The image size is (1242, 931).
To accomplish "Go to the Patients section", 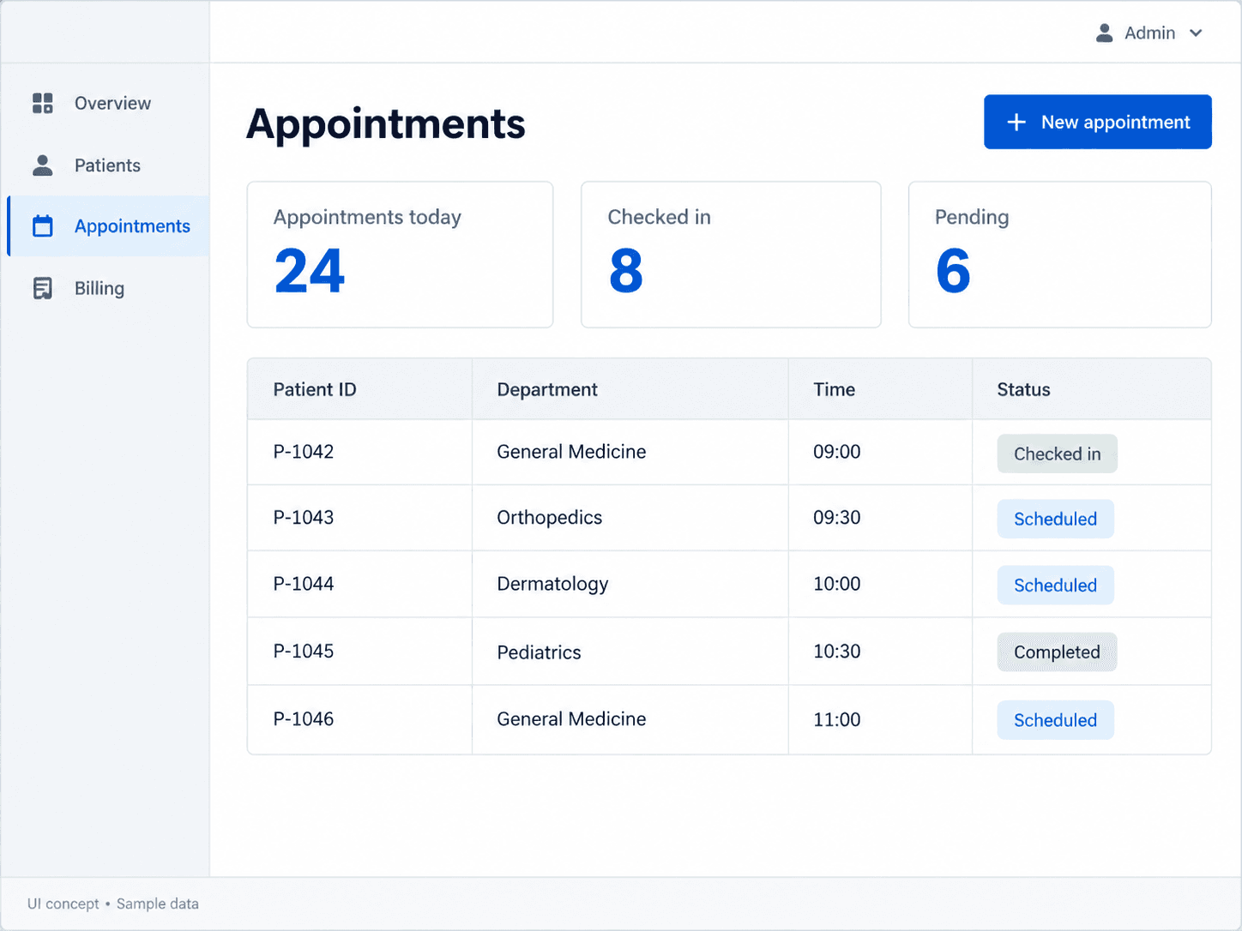I will click(108, 165).
